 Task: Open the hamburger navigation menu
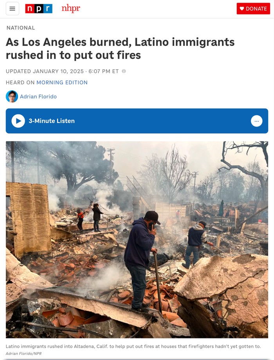tap(13, 9)
